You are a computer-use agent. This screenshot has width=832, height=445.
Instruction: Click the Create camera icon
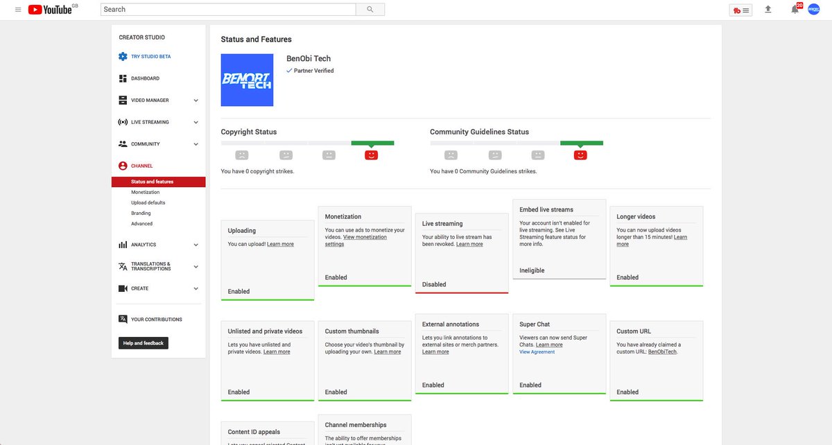[x=123, y=288]
